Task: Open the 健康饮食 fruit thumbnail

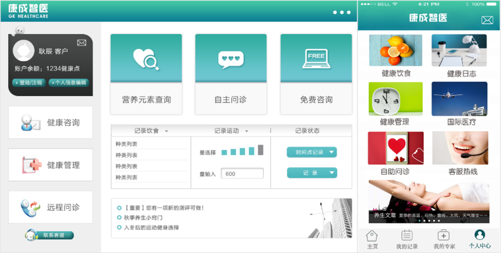Action: point(396,51)
